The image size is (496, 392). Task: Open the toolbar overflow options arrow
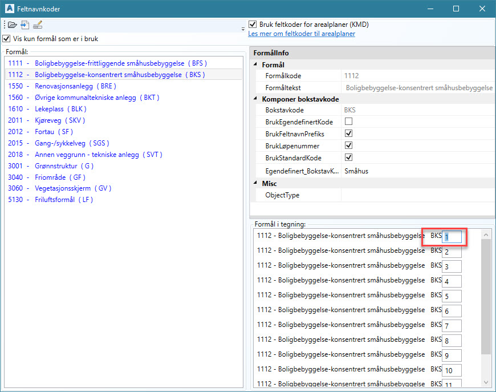click(243, 29)
